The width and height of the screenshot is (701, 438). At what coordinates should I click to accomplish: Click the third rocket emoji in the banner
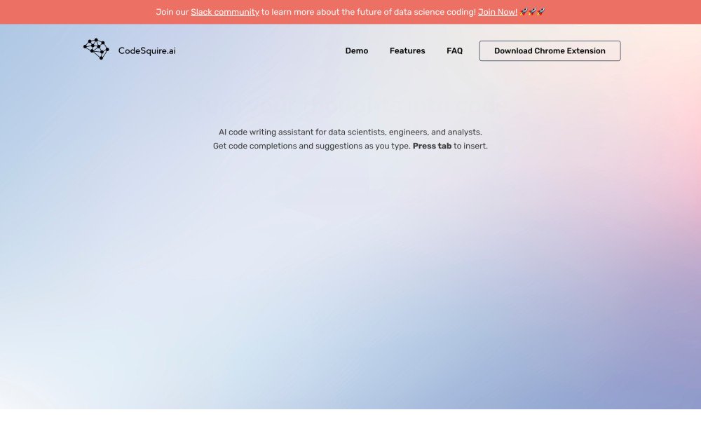click(540, 11)
